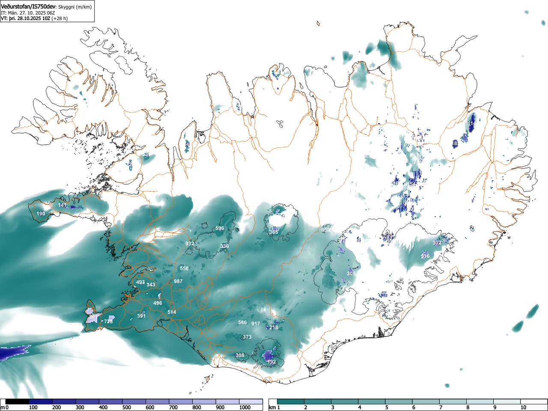Click the purple swatch between 500 and 600
The width and height of the screenshot is (548, 411).
coord(134,402)
